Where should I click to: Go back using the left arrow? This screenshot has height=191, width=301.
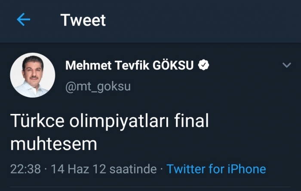point(23,20)
